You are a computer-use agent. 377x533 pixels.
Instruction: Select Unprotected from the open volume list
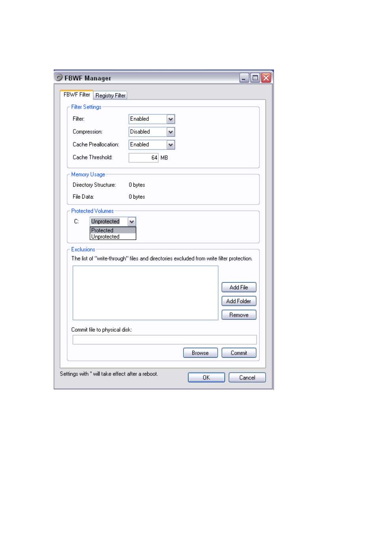[113, 236]
